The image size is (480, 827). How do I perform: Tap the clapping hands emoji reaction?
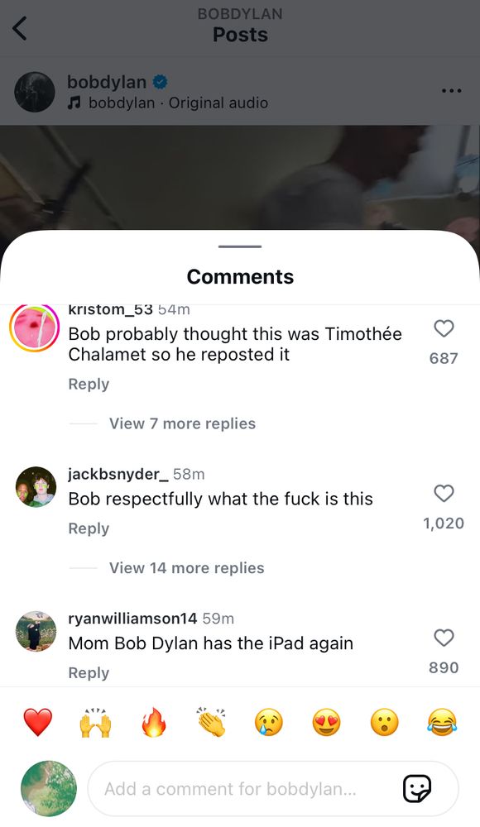pyautogui.click(x=211, y=721)
